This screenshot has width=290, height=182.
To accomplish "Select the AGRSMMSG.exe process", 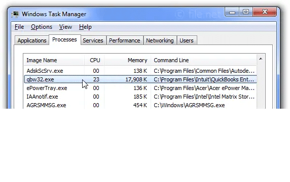I will pyautogui.click(x=46, y=105).
